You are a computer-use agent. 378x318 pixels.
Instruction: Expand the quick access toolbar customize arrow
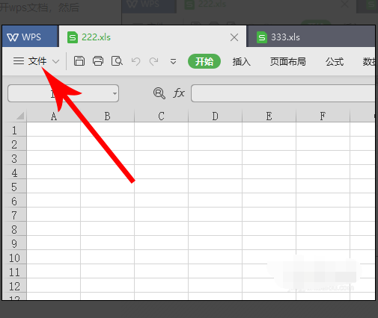point(173,61)
